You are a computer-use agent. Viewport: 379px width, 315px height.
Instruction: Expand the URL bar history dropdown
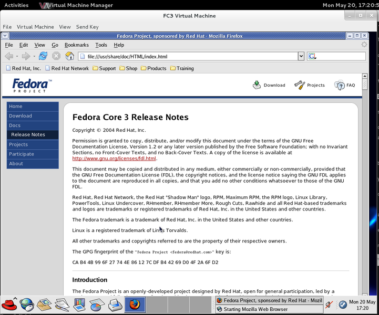(301, 56)
